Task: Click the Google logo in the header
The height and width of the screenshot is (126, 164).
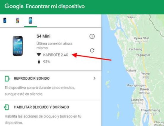Action: coord(14,6)
